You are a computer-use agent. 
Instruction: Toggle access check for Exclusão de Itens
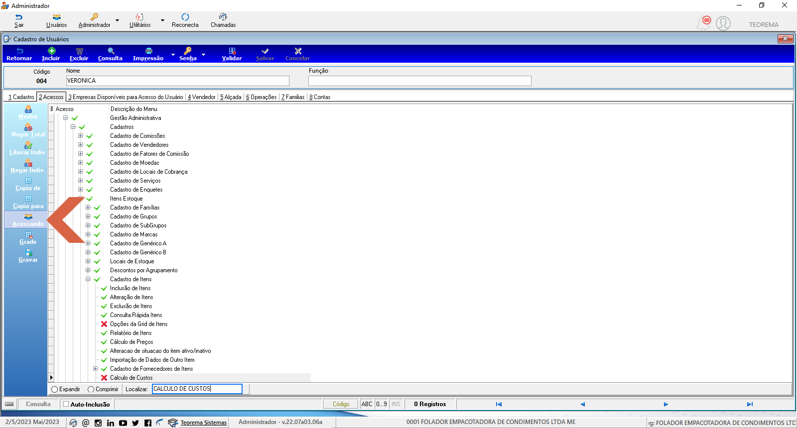pyautogui.click(x=104, y=306)
